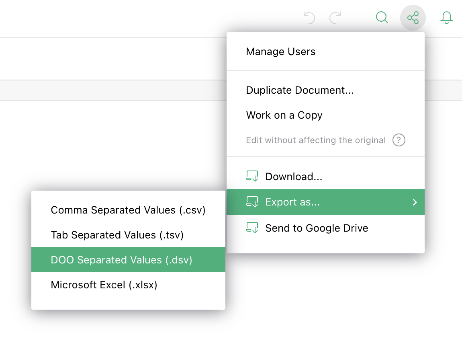Export as Comma Separated Values (.csv)

(128, 210)
